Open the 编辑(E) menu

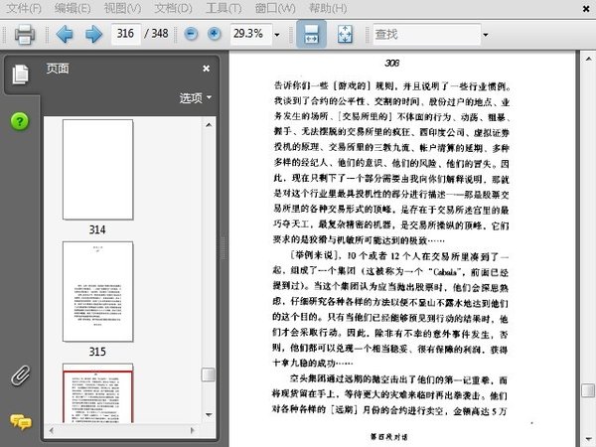tap(73, 8)
